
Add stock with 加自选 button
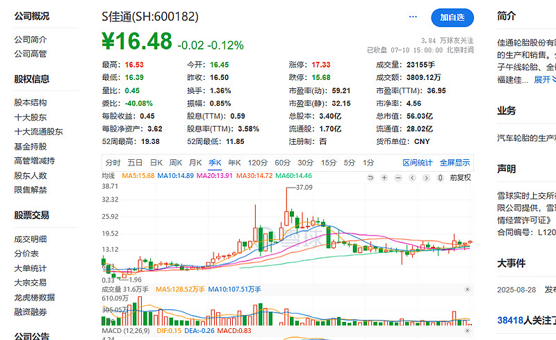point(452,17)
